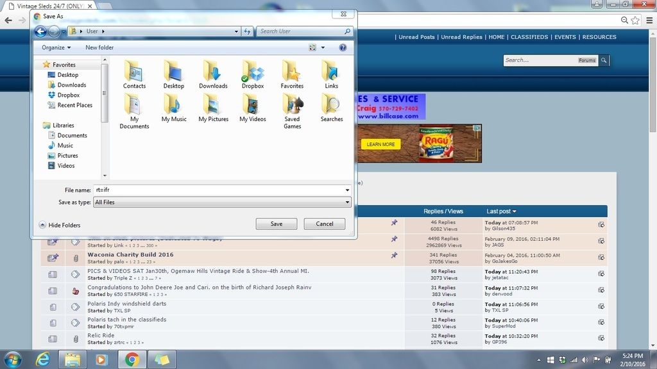Open the Dropbox folder icon

click(x=253, y=72)
